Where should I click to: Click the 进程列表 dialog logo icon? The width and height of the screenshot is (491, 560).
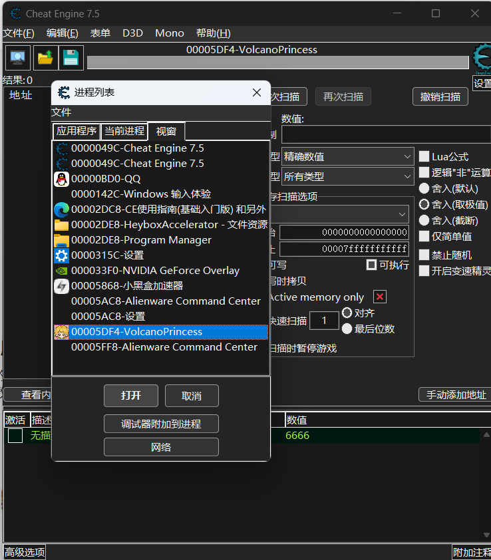coord(64,92)
